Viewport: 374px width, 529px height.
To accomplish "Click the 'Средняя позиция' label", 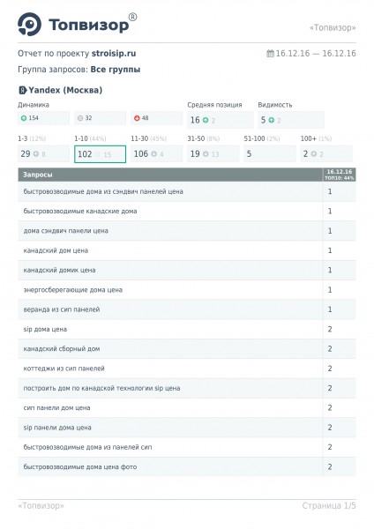I will pyautogui.click(x=214, y=105).
